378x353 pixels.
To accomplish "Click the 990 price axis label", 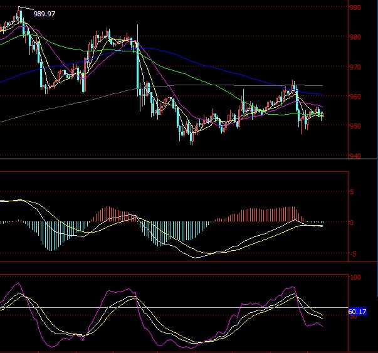I will (355, 8).
